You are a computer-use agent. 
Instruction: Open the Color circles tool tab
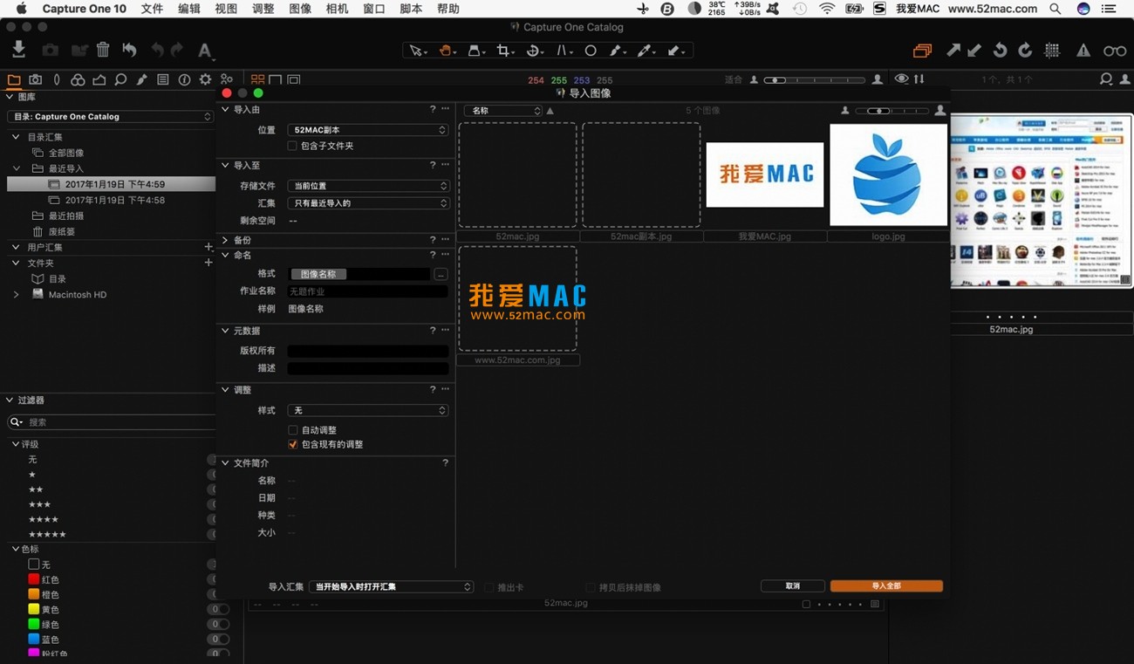(x=78, y=79)
